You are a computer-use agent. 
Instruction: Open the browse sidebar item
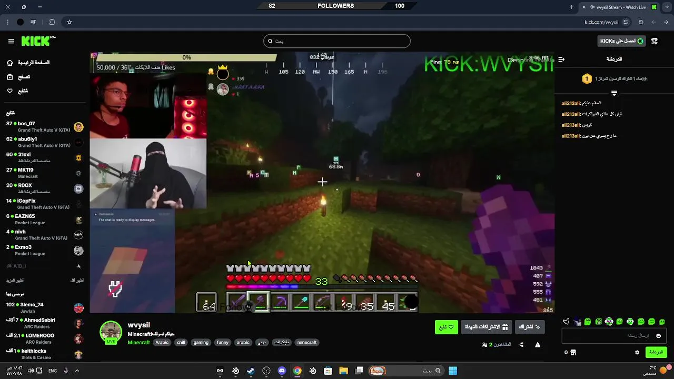18,77
